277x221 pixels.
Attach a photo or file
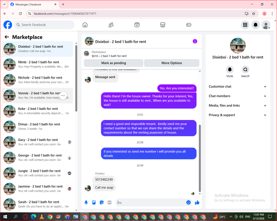coord(94,203)
